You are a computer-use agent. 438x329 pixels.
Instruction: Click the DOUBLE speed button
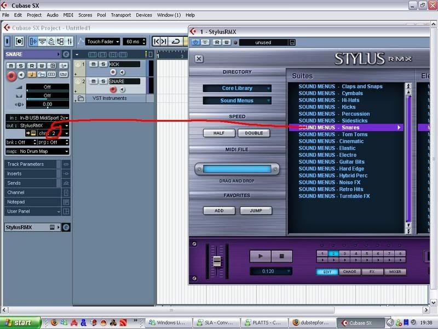pyautogui.click(x=253, y=133)
